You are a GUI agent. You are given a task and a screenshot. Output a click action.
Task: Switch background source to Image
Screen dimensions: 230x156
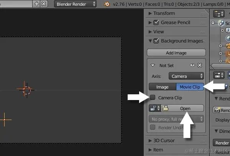tap(163, 87)
